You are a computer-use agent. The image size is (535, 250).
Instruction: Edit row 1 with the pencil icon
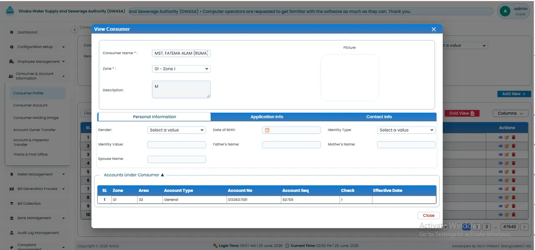[x=507, y=137]
